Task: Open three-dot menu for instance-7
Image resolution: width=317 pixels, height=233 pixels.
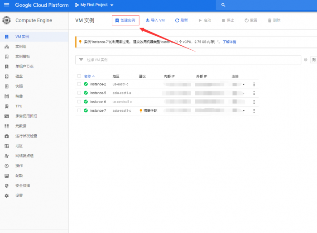Action: pos(254,110)
